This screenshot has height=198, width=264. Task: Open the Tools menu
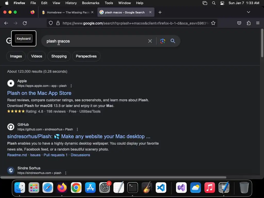pyautogui.click(x=109, y=3)
